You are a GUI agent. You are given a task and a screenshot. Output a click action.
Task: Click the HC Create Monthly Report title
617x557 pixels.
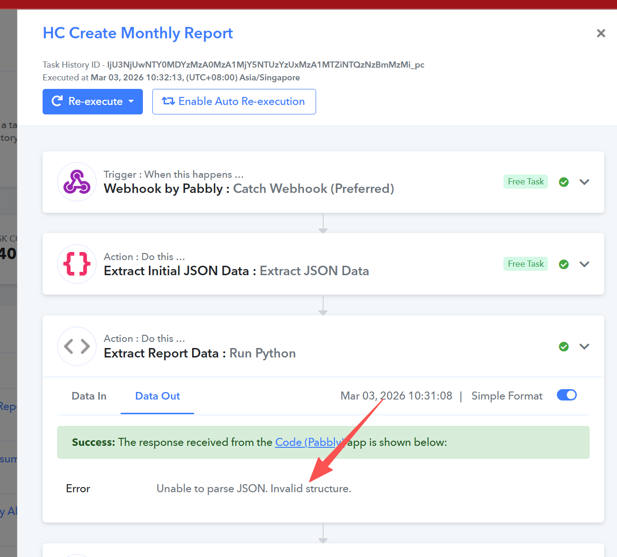(138, 33)
